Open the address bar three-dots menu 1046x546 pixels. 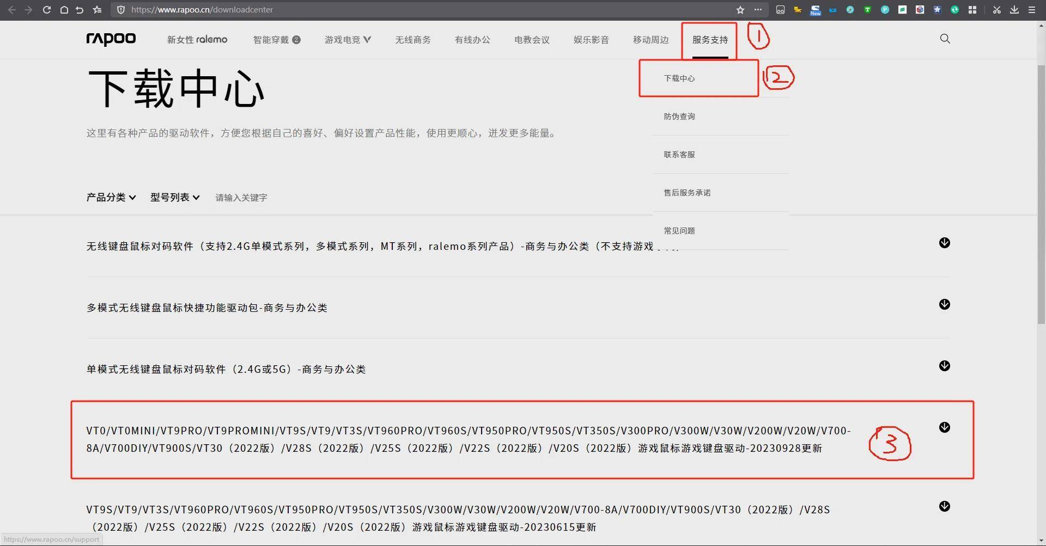pyautogui.click(x=758, y=10)
